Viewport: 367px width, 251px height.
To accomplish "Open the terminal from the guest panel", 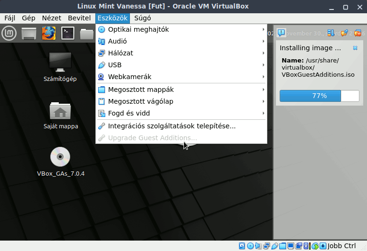I will [68, 33].
